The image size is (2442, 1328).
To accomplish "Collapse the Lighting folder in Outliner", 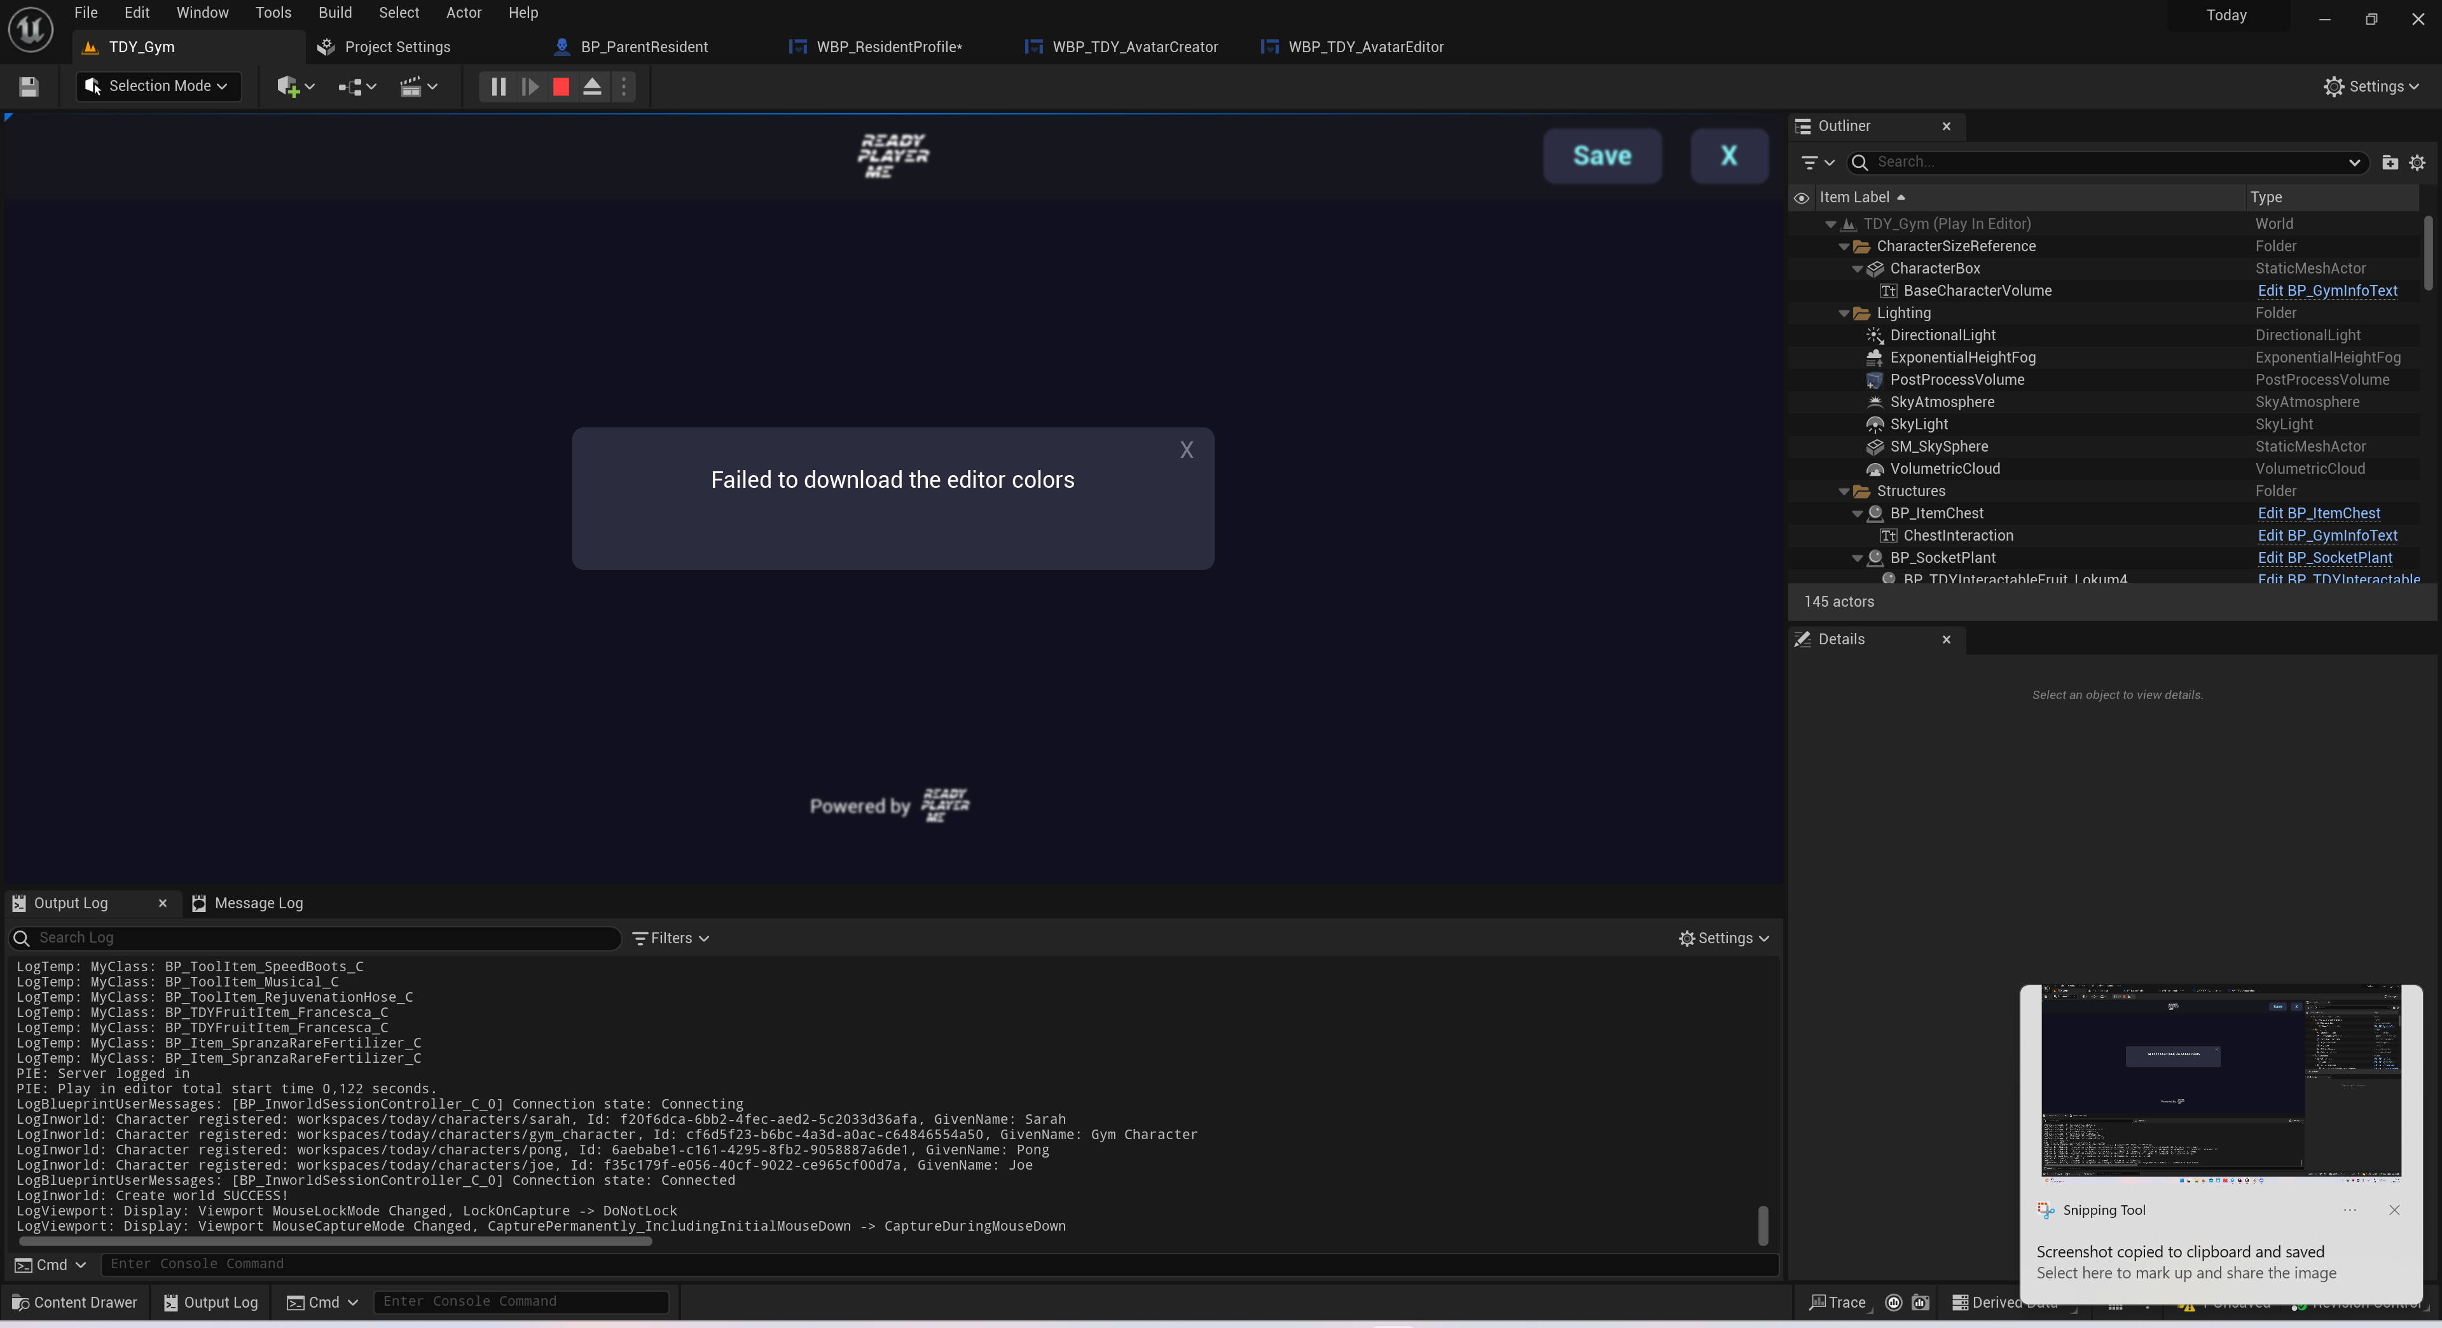I will pyautogui.click(x=1843, y=313).
